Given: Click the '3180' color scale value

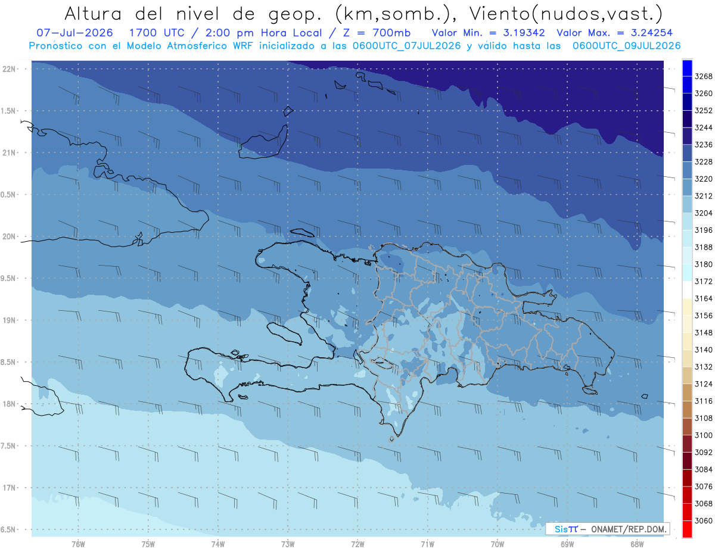Looking at the screenshot, I should click(704, 264).
